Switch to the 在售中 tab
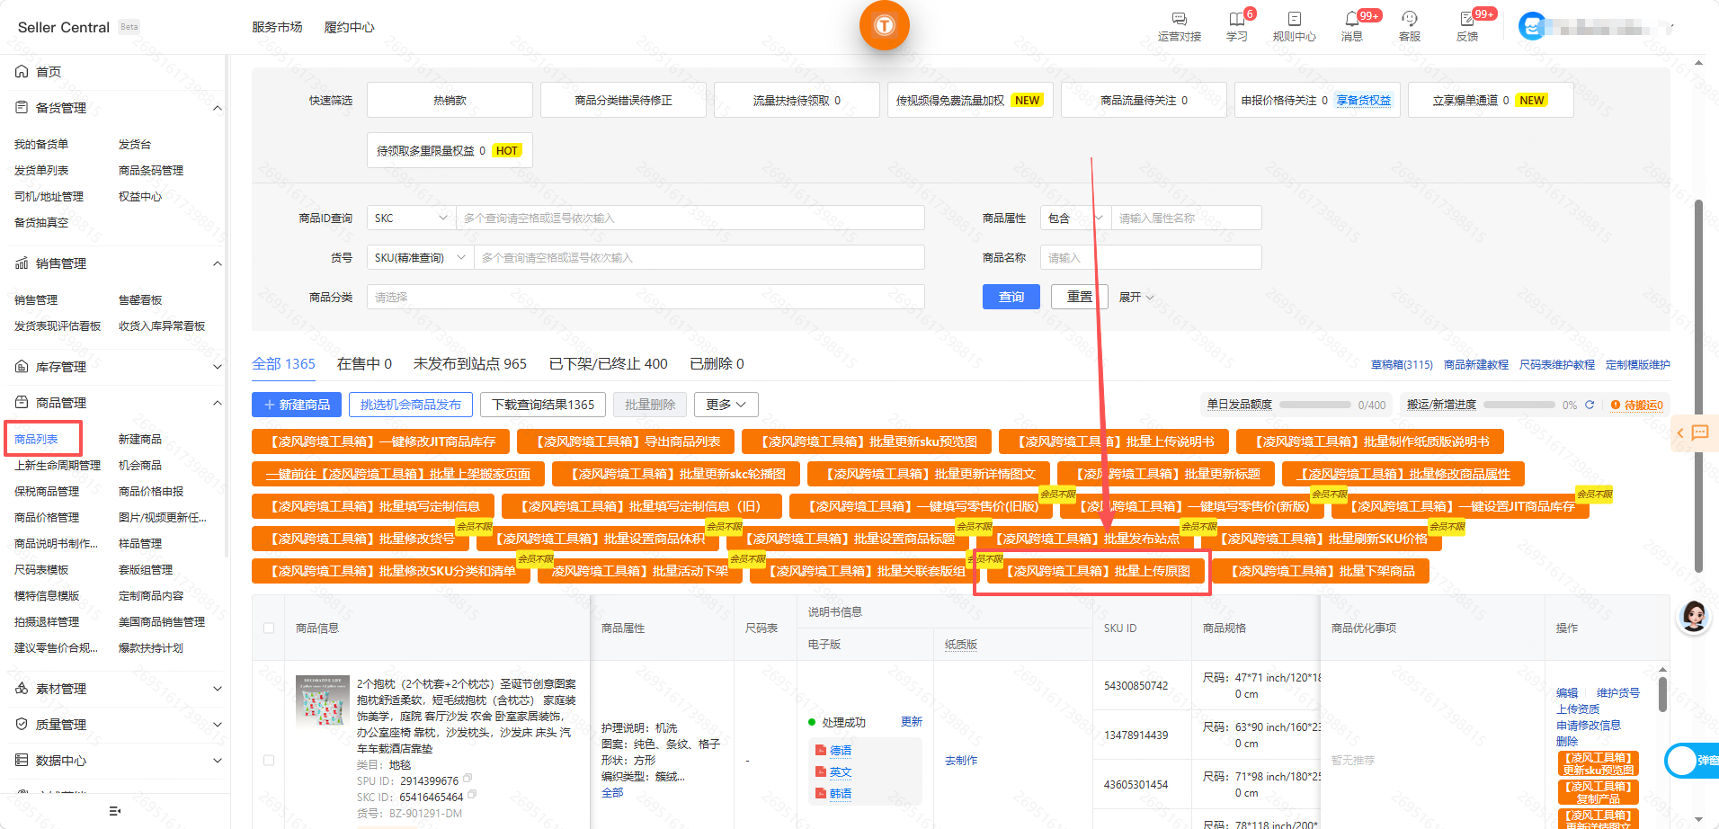The height and width of the screenshot is (829, 1719). (363, 363)
